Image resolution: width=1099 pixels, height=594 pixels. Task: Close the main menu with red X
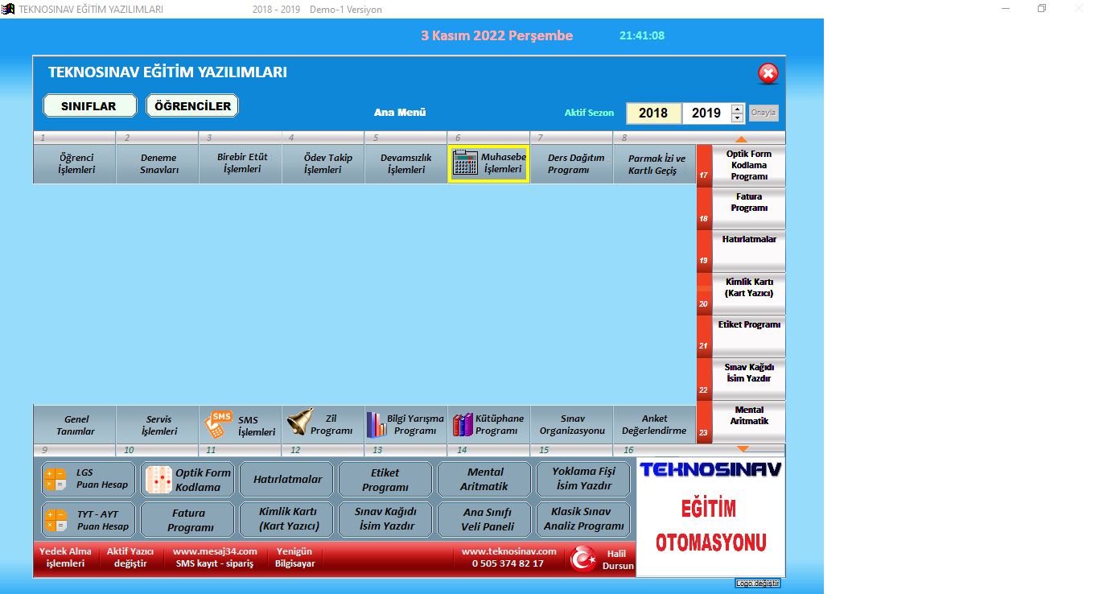pyautogui.click(x=768, y=74)
